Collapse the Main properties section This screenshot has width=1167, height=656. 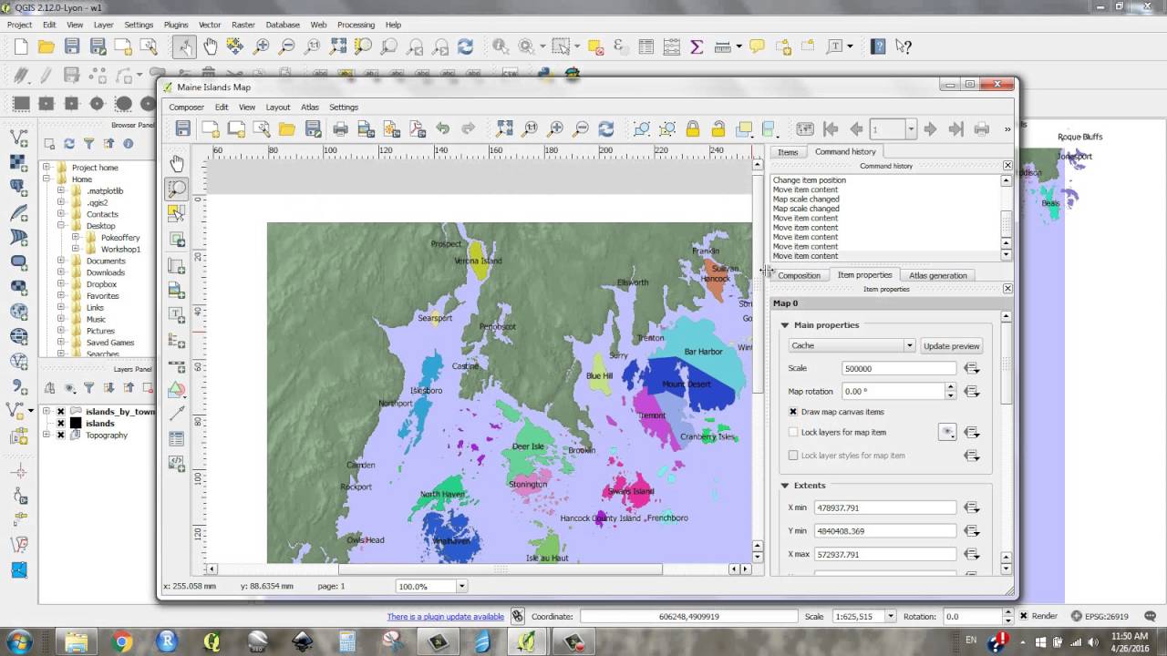coord(785,325)
